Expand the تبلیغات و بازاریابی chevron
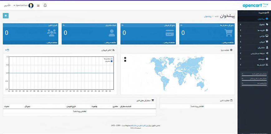Image resolution: width=271 pixels, height=134 pixels. pos(240,53)
